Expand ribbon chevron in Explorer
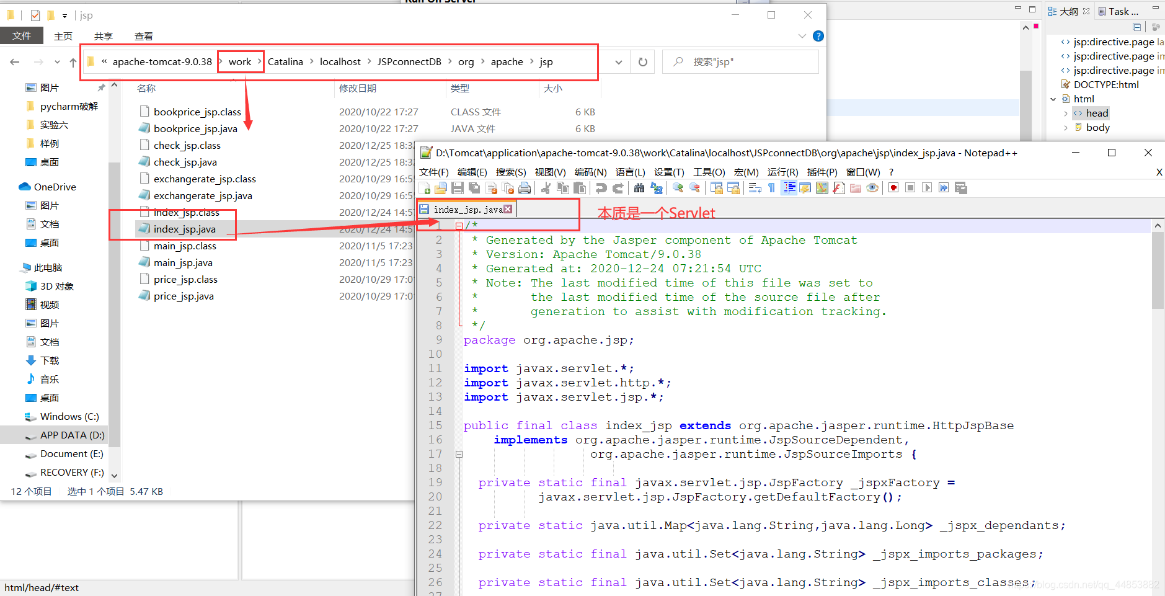 802,36
